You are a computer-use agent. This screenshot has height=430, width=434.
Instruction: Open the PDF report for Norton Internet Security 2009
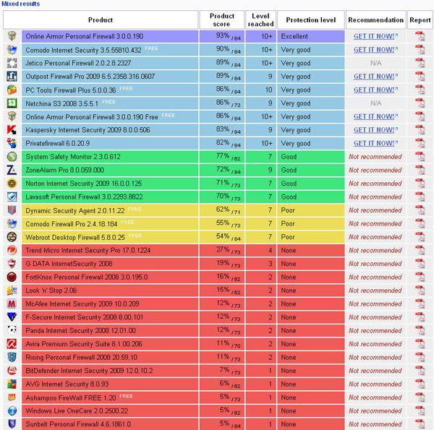click(420, 184)
